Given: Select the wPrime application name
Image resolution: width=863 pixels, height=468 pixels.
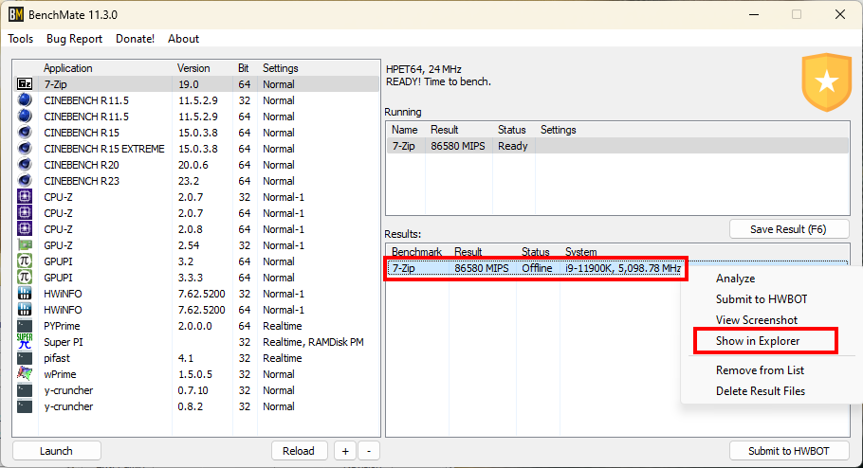Looking at the screenshot, I should (x=60, y=374).
